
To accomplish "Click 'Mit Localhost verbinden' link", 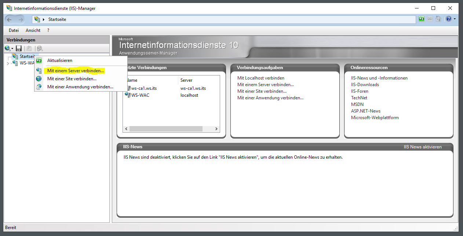I will click(x=261, y=78).
